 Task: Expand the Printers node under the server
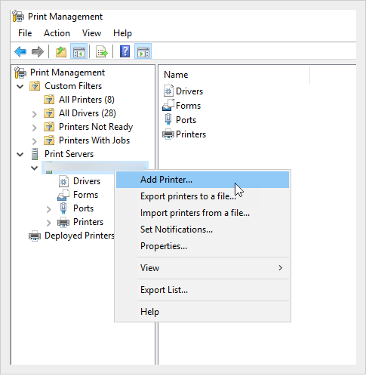(49, 223)
